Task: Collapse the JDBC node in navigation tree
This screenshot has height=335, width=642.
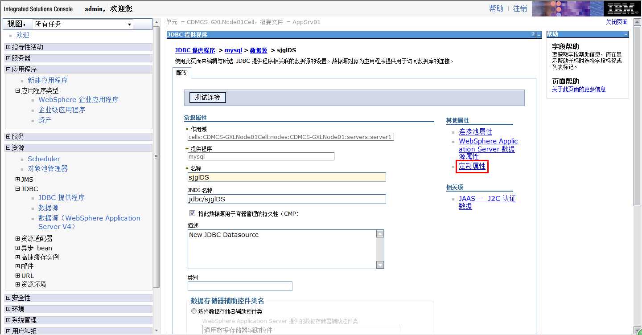Action: (x=18, y=189)
